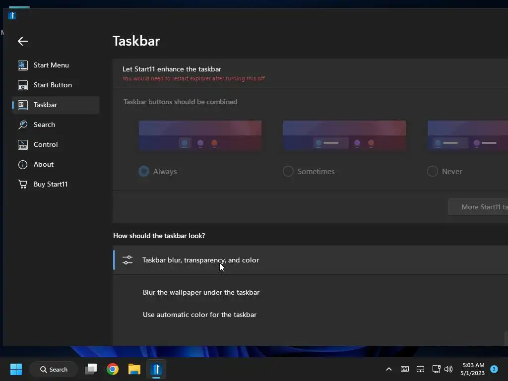Click the touch keyboard tray icon
This screenshot has width=508, height=381.
tap(405, 369)
